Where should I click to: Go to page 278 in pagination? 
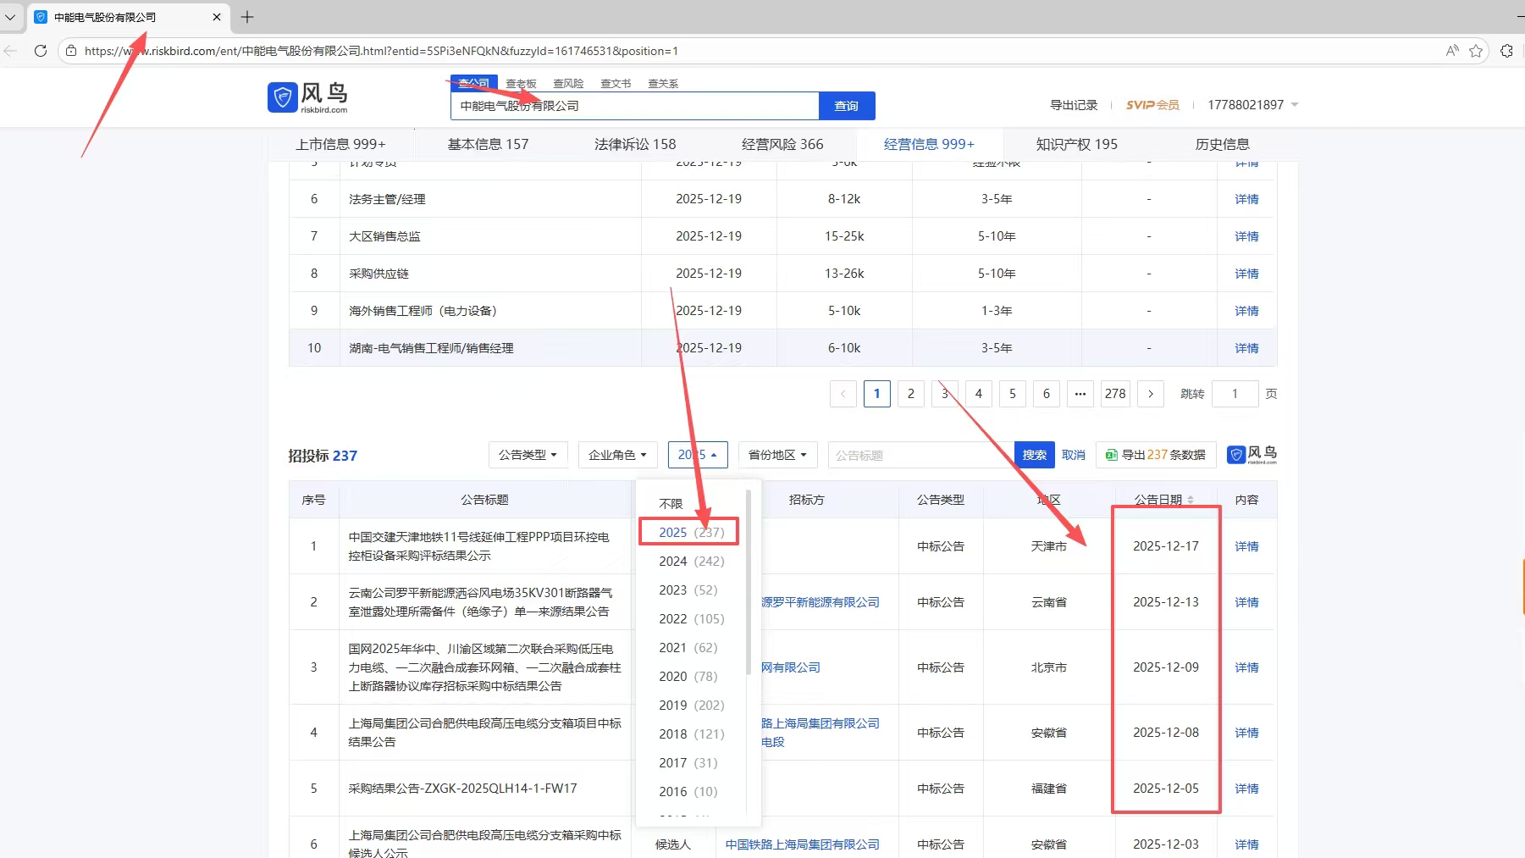point(1115,394)
